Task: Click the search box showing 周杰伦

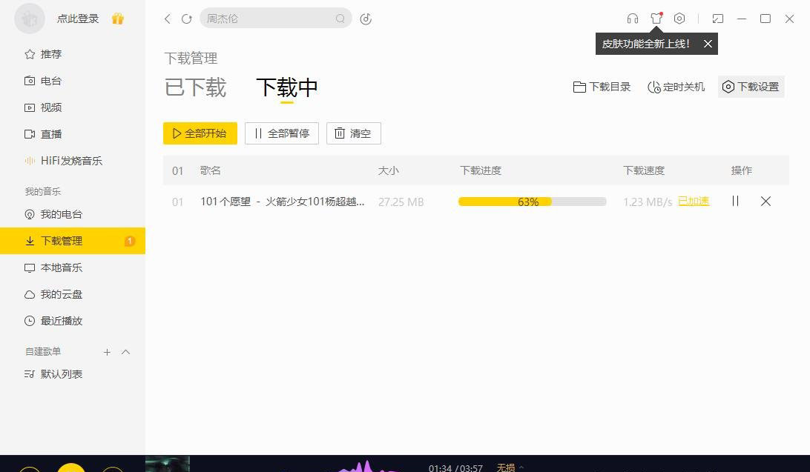Action: (x=267, y=19)
